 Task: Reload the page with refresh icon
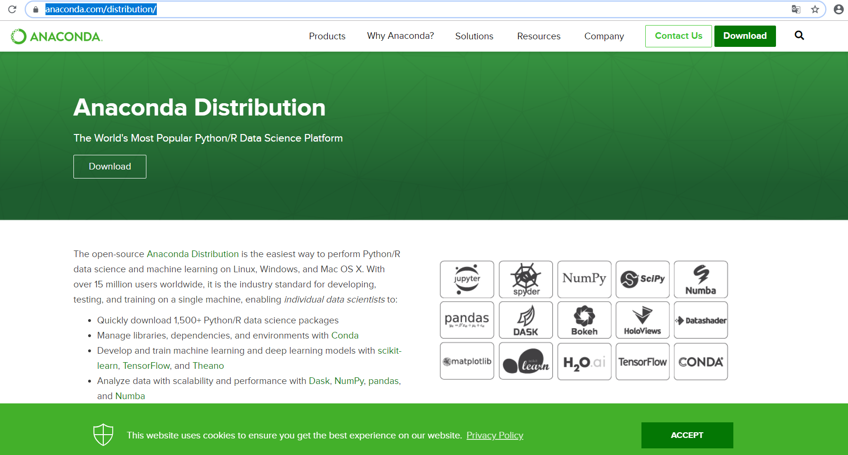[x=12, y=9]
